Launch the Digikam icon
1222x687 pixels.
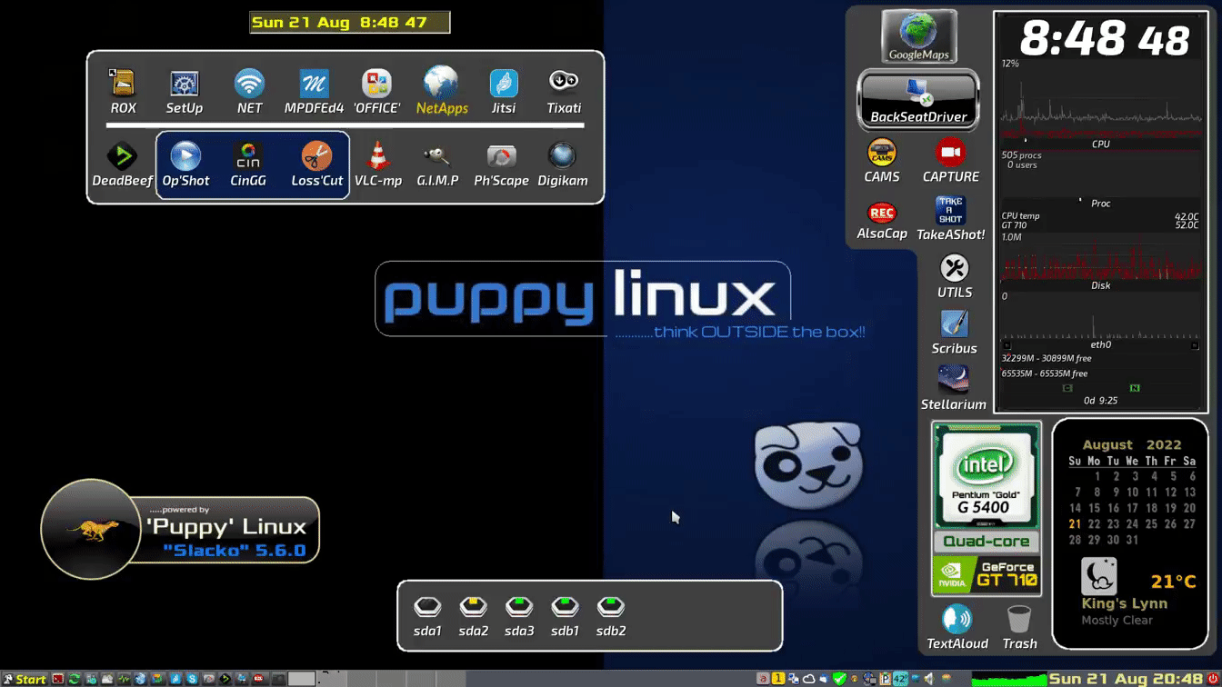[x=563, y=164]
